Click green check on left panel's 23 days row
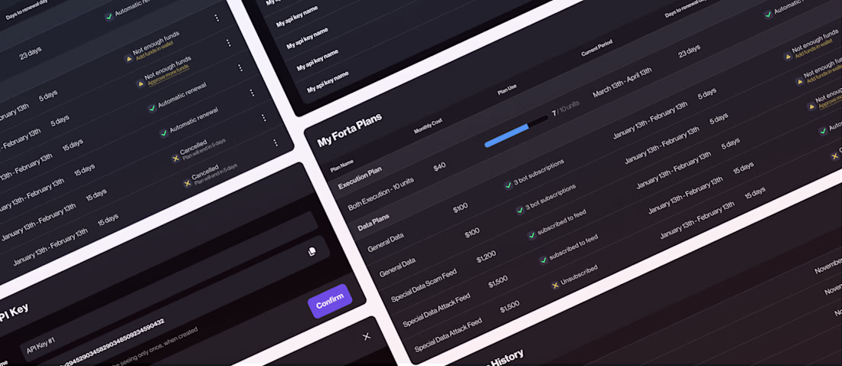This screenshot has height=366, width=842. [x=109, y=17]
